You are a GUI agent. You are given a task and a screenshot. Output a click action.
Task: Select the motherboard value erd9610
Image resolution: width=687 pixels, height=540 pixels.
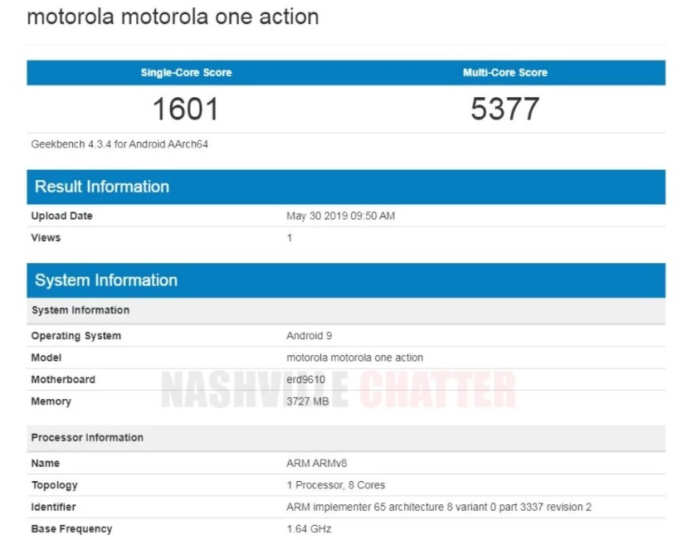tap(307, 380)
